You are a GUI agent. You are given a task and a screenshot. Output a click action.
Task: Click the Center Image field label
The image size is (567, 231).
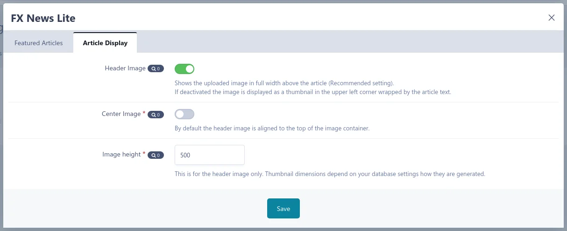click(121, 114)
